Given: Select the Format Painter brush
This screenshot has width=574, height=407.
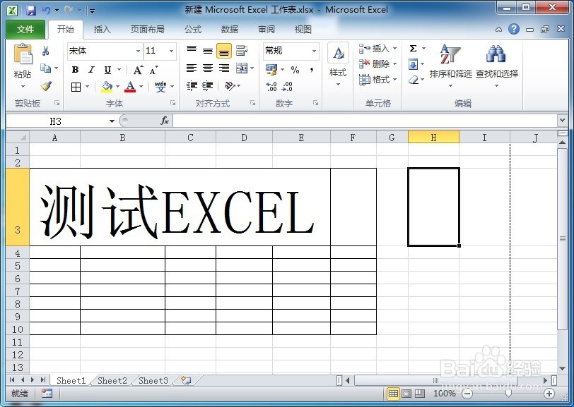Looking at the screenshot, I should pyautogui.click(x=46, y=86).
